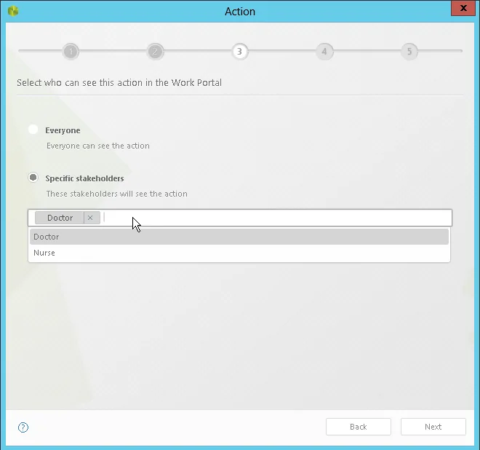The width and height of the screenshot is (480, 450).
Task: Click the Next button
Action: click(433, 427)
